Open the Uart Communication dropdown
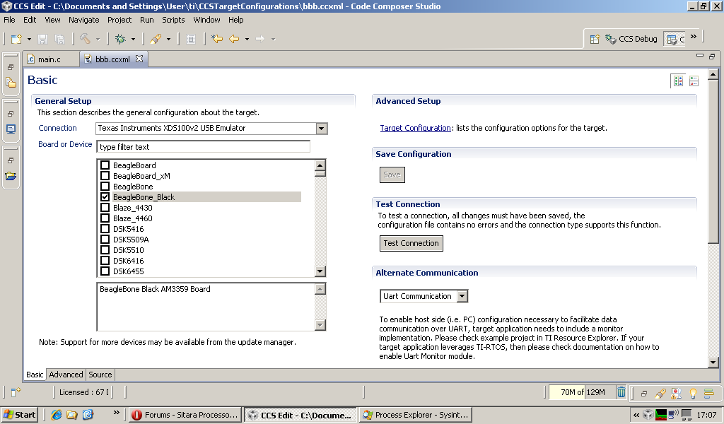The image size is (724, 424). 462,296
